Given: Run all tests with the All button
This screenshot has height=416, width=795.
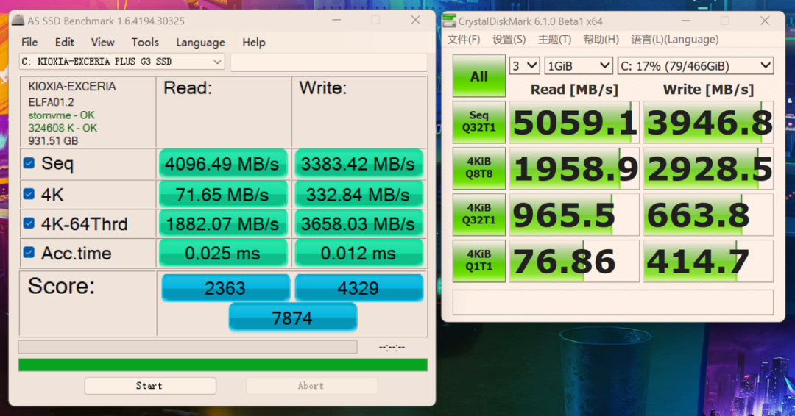Looking at the screenshot, I should (x=478, y=76).
